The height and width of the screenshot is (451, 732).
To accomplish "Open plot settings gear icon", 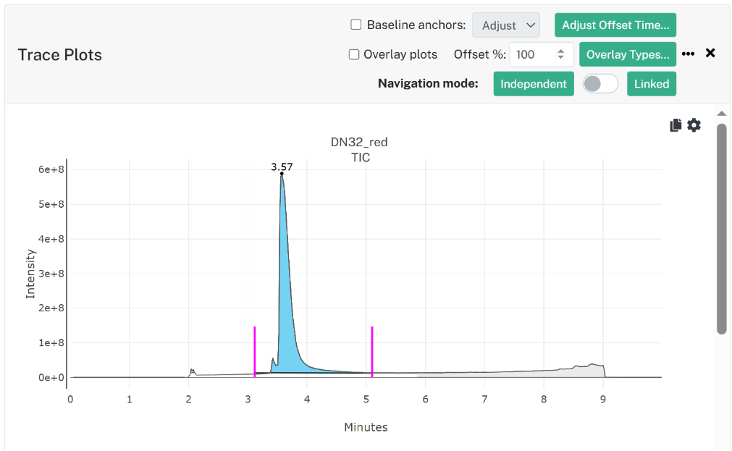I will coord(694,125).
